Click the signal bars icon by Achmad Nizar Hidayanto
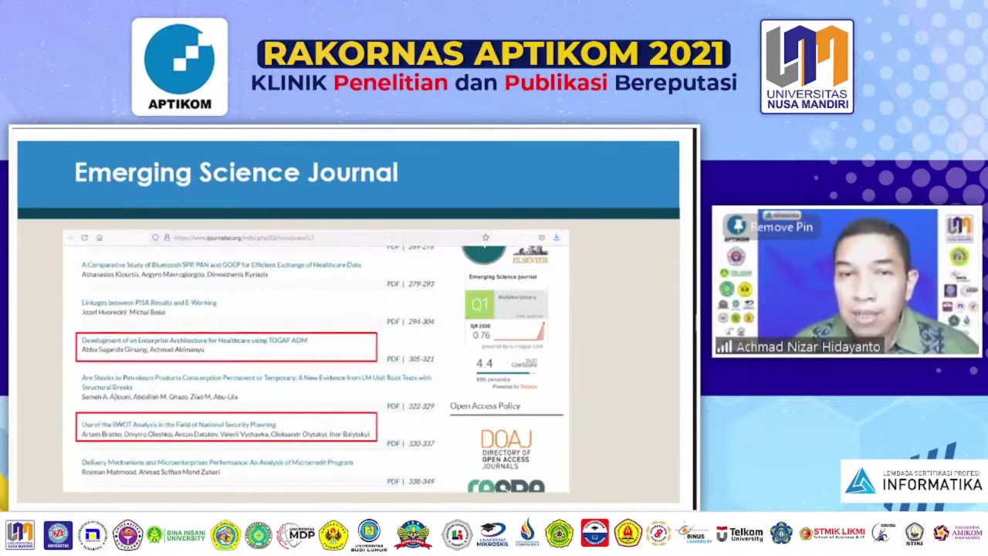This screenshot has width=988, height=556. [x=724, y=347]
